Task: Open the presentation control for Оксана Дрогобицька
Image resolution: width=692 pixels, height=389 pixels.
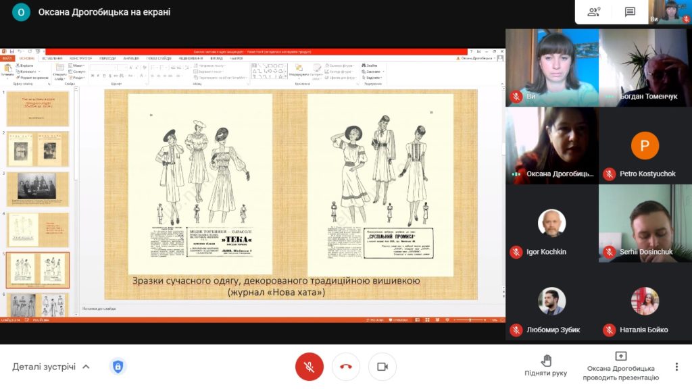Action: (x=620, y=365)
